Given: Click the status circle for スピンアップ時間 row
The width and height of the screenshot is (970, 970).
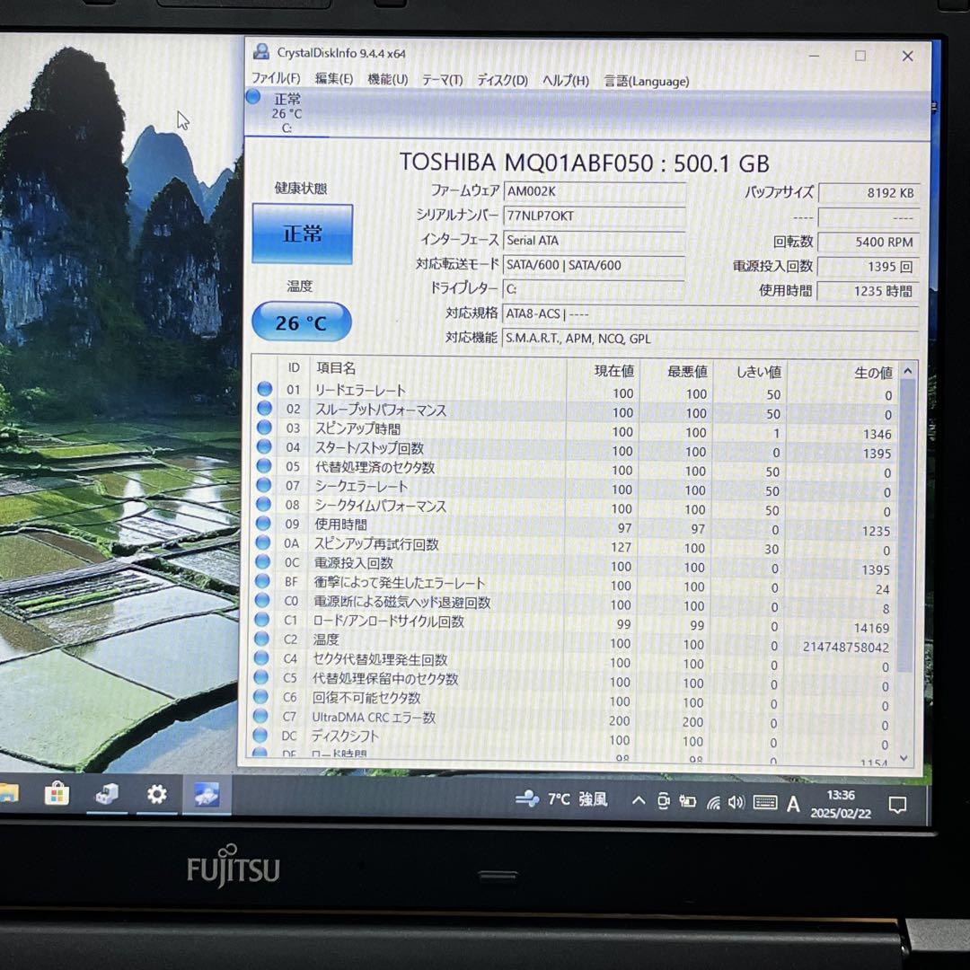Looking at the screenshot, I should tap(264, 428).
